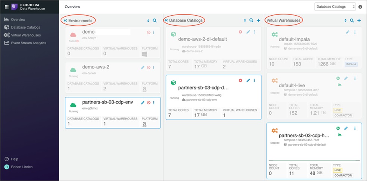Click default-Hive's COMPACTOR tag

[x=343, y=115]
